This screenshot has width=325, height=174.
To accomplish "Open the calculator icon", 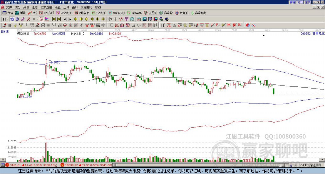I will [x=144, y=19].
